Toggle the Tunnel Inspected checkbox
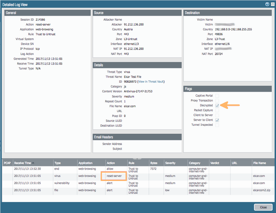The height and width of the screenshot is (213, 276). tap(217, 125)
